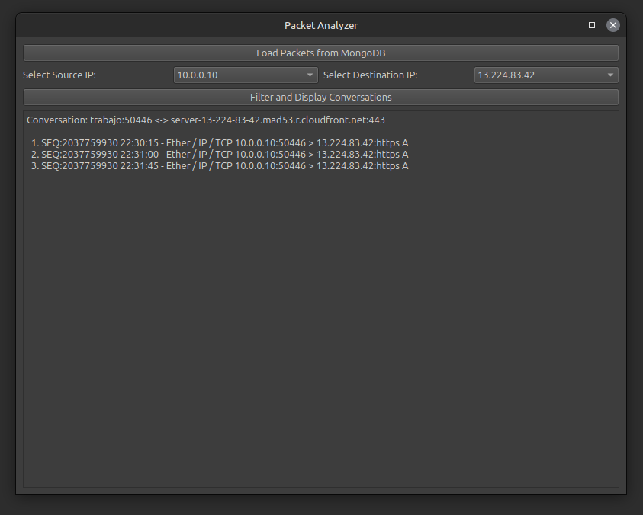Screen dimensions: 643x515
Task: Maximize the Packet Analyzer window
Action: point(591,25)
